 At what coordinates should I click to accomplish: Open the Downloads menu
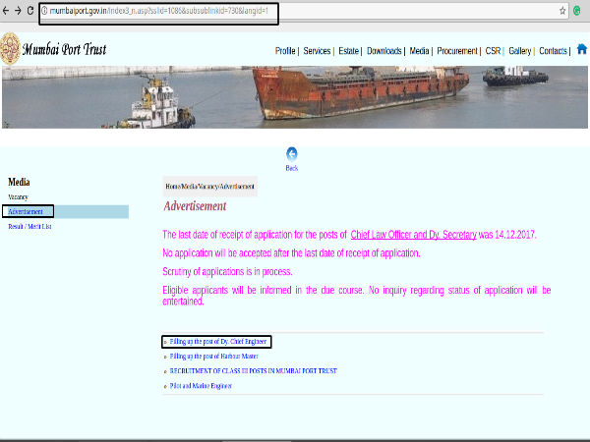384,51
